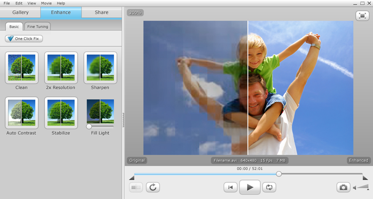The width and height of the screenshot is (373, 199).
Task: Click the Original label under preview
Action: [137, 160]
